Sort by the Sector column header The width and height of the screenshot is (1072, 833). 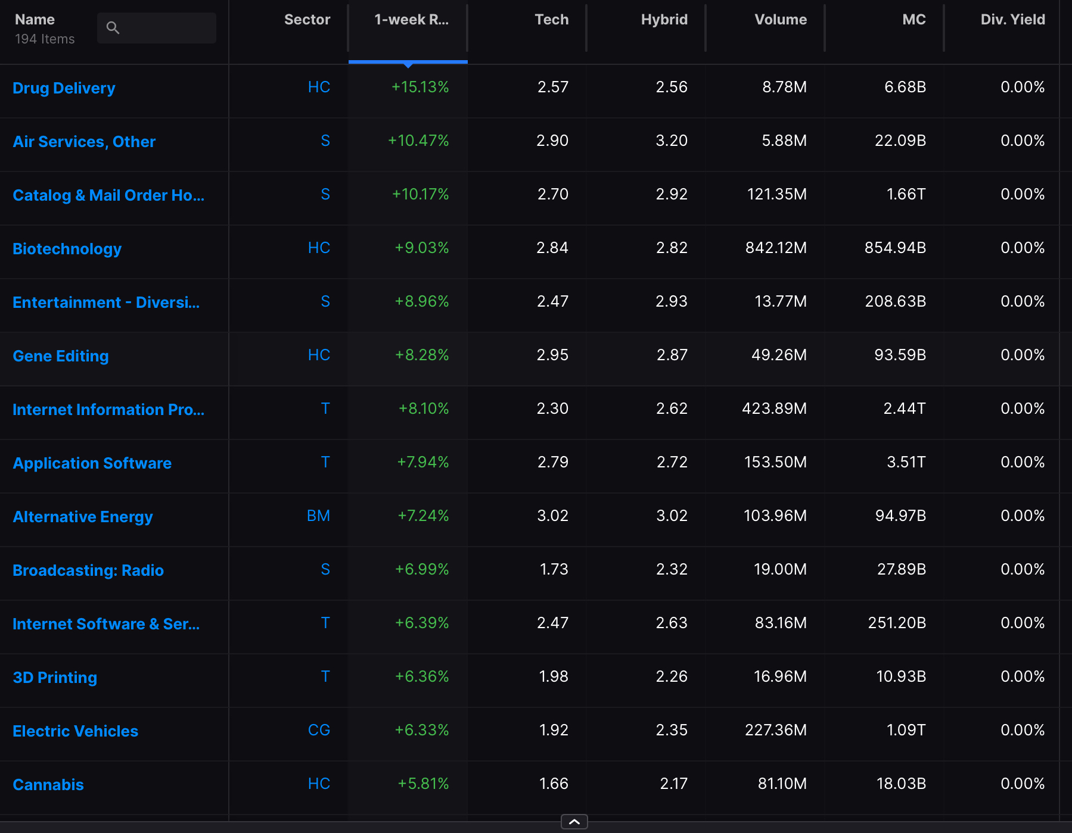point(307,20)
